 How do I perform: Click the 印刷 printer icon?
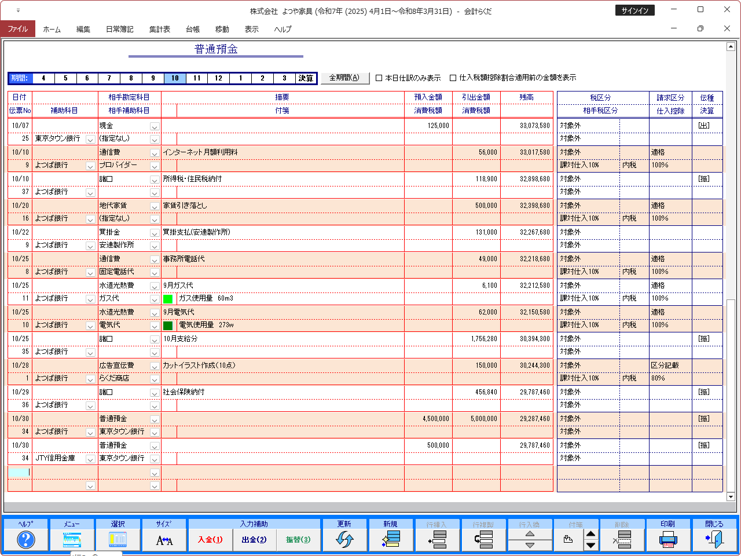coord(668,540)
